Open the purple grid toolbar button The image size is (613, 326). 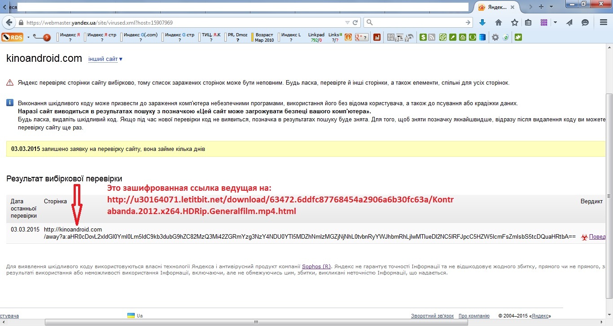[x=544, y=22]
